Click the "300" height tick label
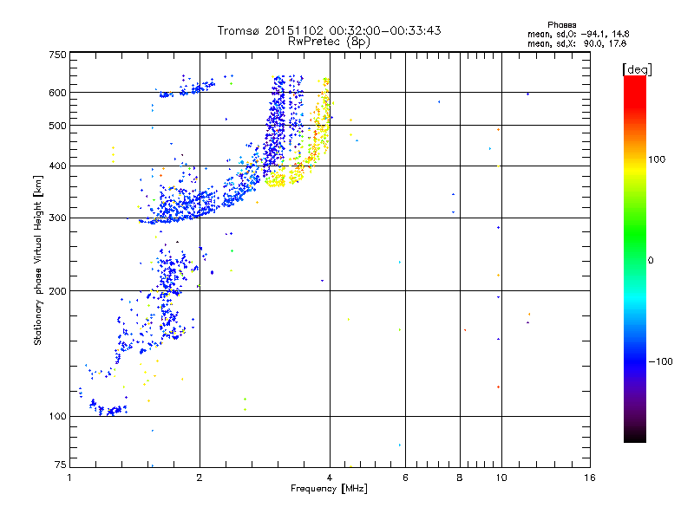This screenshot has height=520, width=694. click(57, 218)
